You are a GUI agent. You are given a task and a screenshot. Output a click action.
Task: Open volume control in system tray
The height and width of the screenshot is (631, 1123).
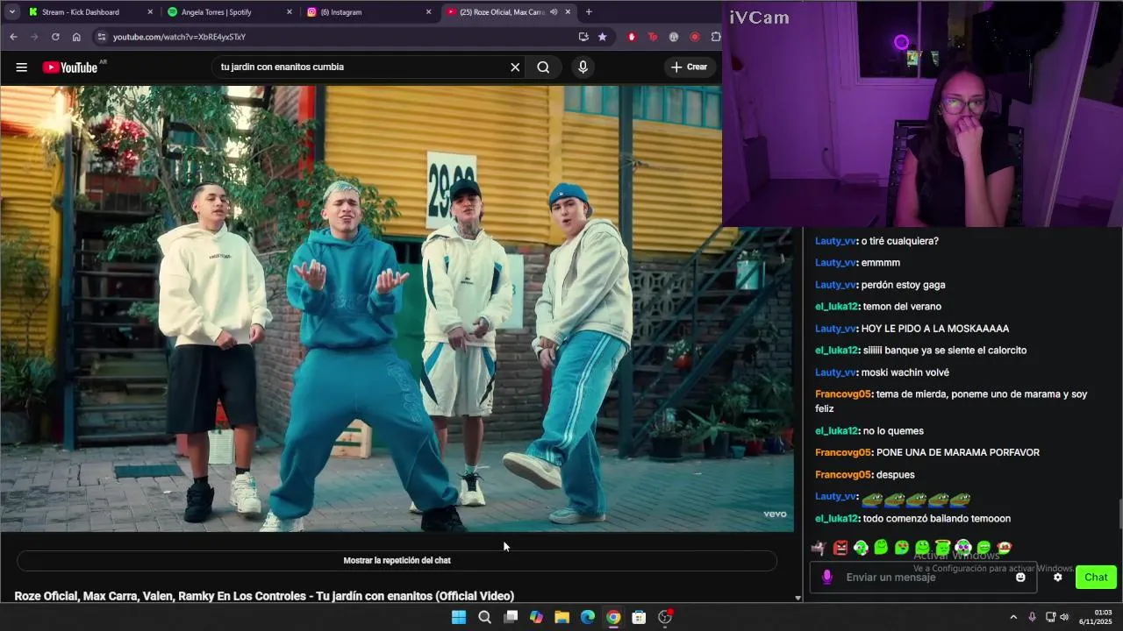point(1064,617)
